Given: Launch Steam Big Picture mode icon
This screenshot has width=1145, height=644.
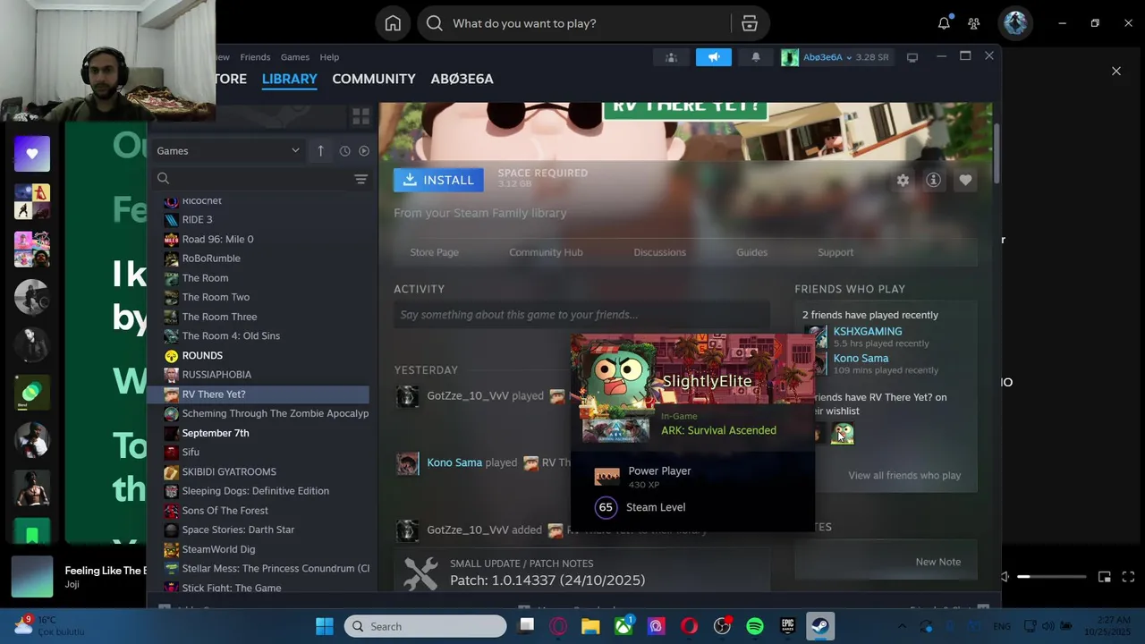Looking at the screenshot, I should 912,57.
